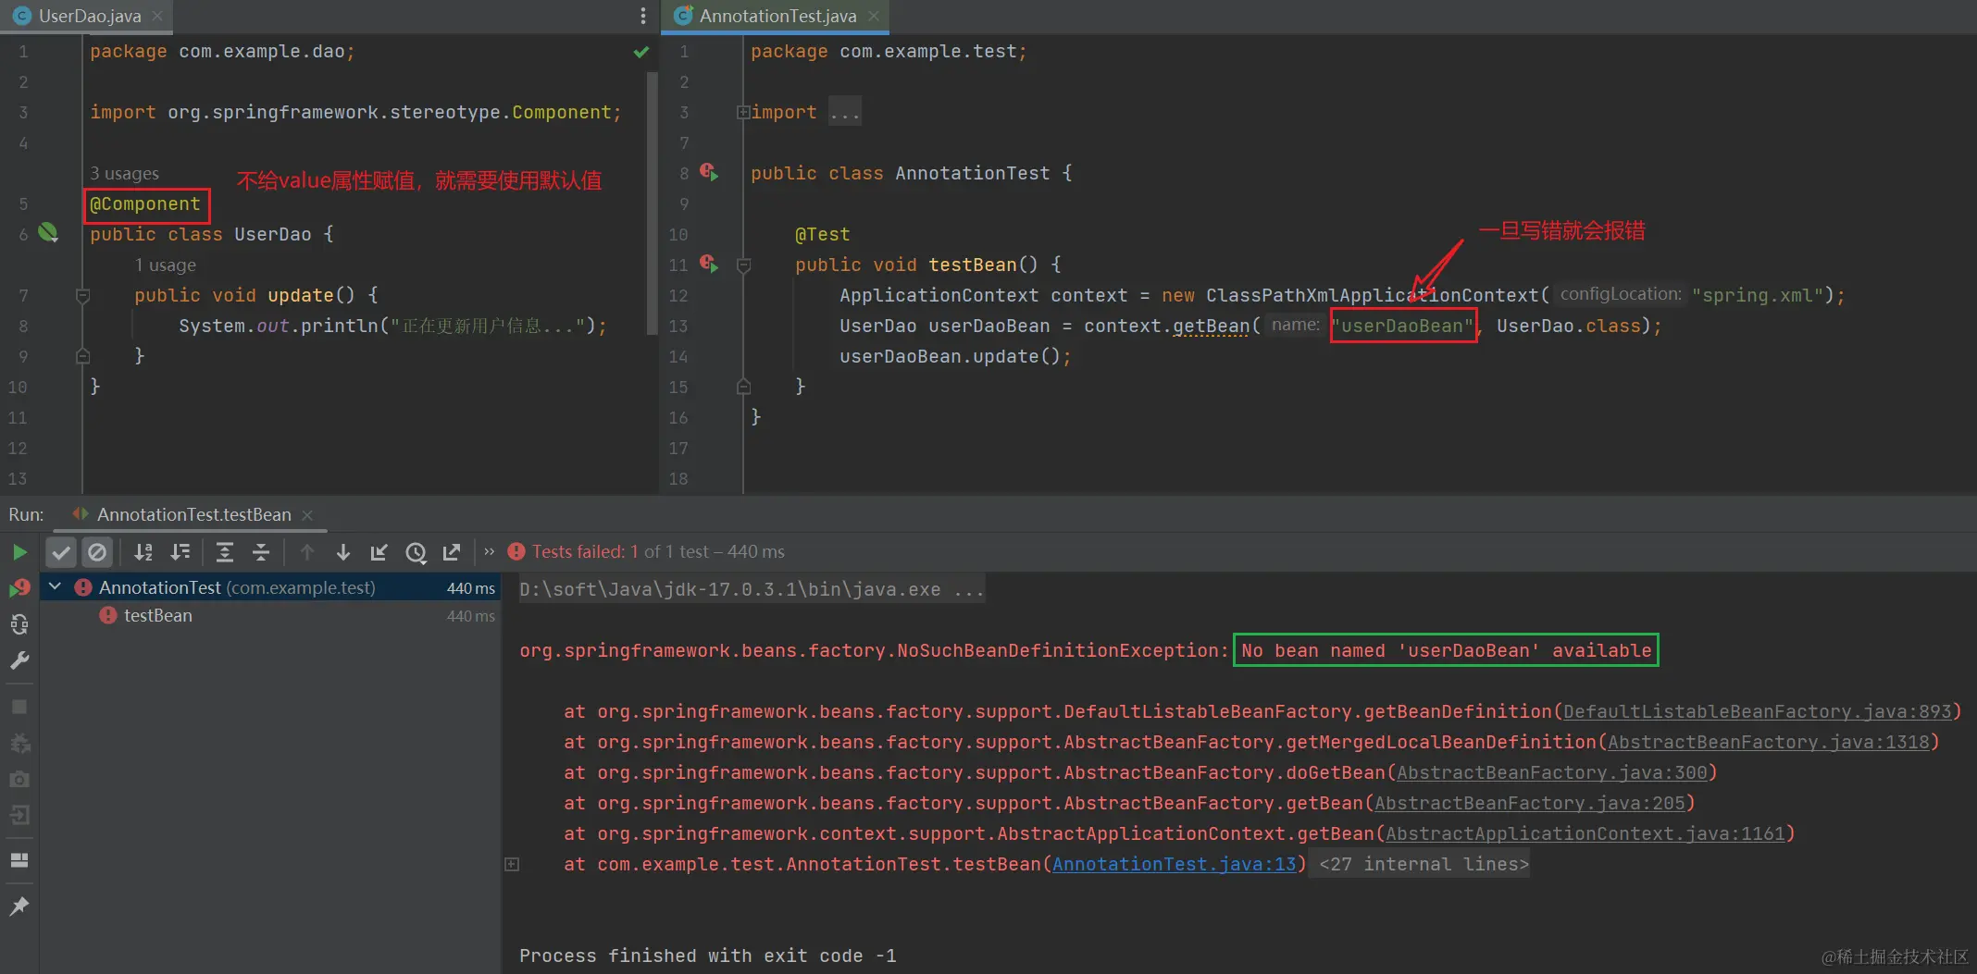Click Rerun Failed Tests icon
Screen dimensions: 1977x974
coord(19,588)
